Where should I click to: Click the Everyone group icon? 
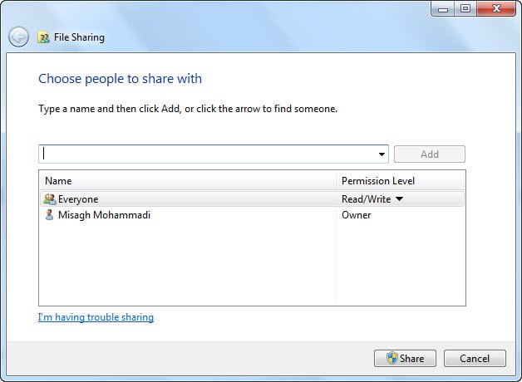[x=49, y=199]
